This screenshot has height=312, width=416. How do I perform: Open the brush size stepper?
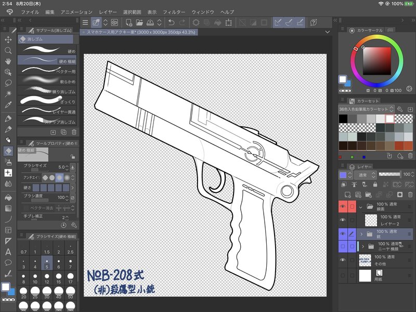click(x=67, y=167)
